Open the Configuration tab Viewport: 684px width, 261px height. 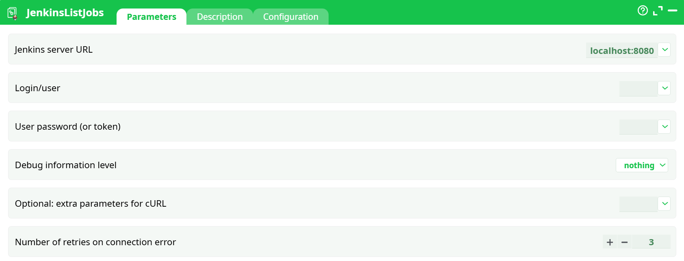point(290,17)
